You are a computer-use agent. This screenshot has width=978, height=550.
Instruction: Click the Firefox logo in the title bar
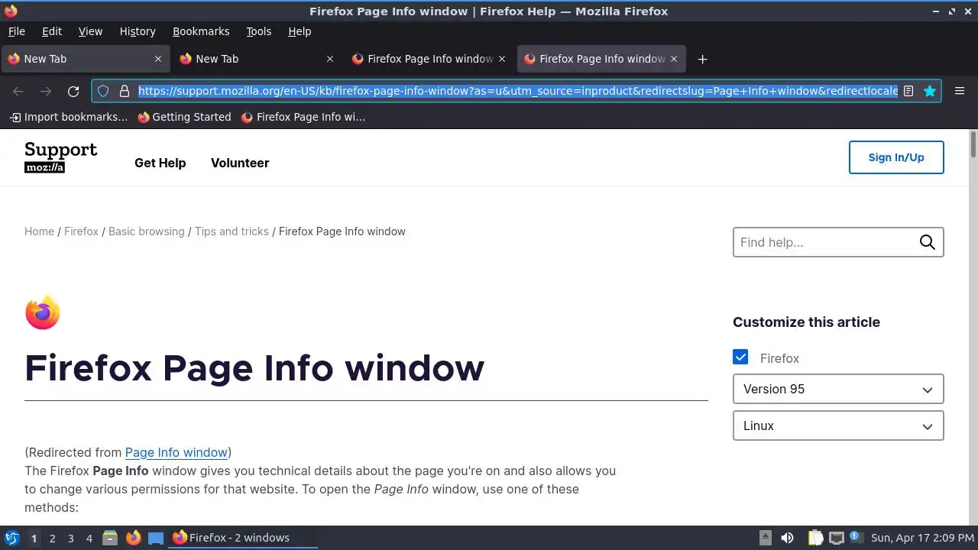click(x=11, y=11)
